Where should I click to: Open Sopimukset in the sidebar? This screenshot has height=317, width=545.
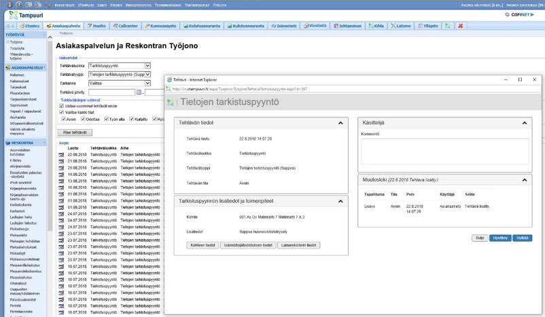pos(19,105)
